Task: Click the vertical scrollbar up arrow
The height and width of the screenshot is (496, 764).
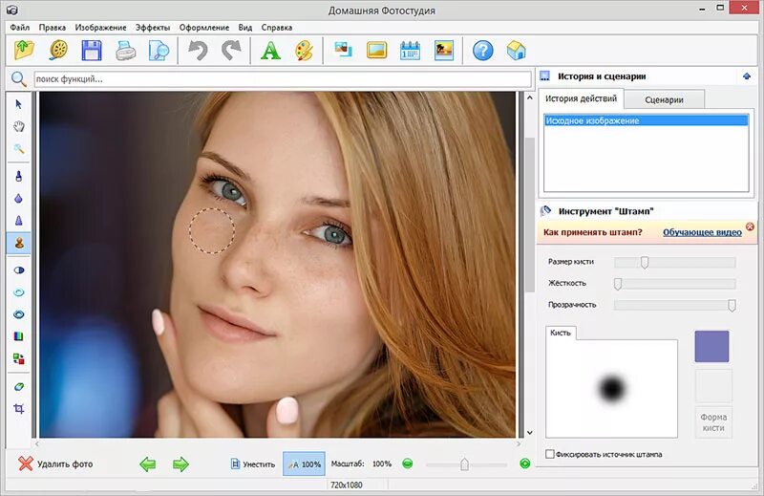Action: pos(530,97)
